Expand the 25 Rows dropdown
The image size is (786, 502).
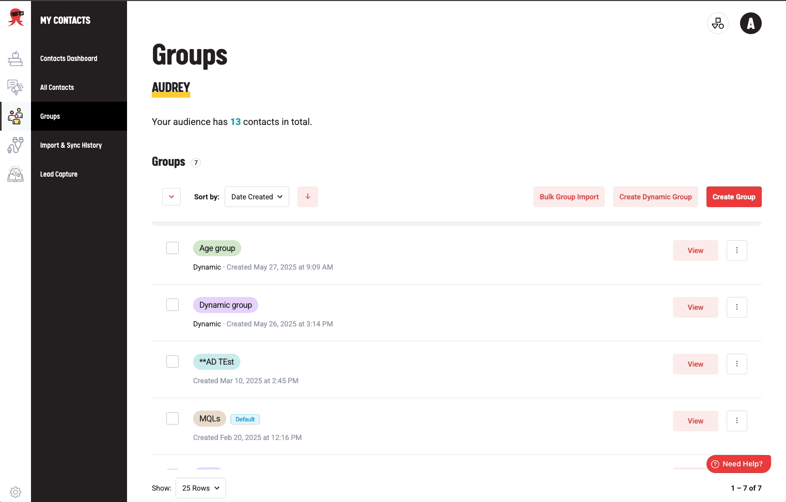tap(200, 488)
